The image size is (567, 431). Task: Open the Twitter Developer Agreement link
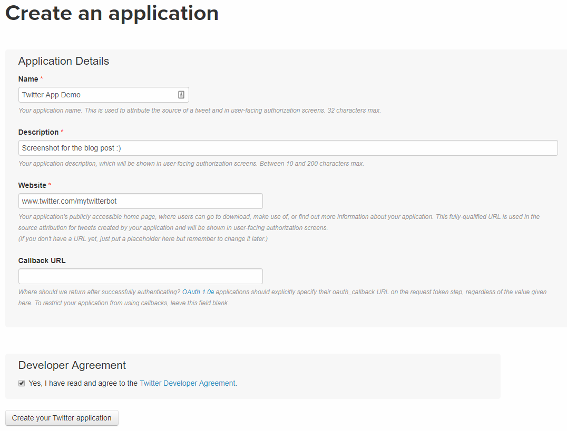point(187,383)
